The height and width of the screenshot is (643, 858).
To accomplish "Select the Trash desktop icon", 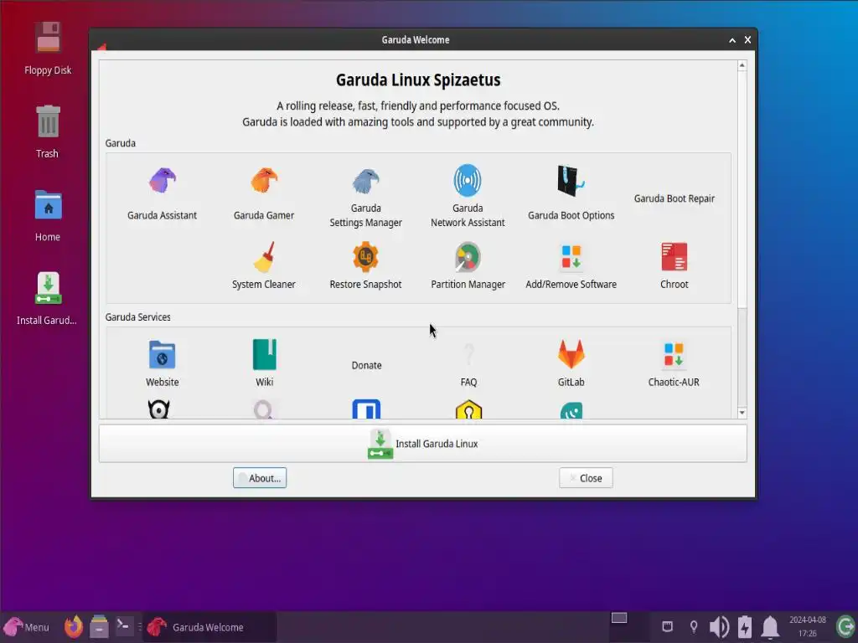I will pos(48,131).
